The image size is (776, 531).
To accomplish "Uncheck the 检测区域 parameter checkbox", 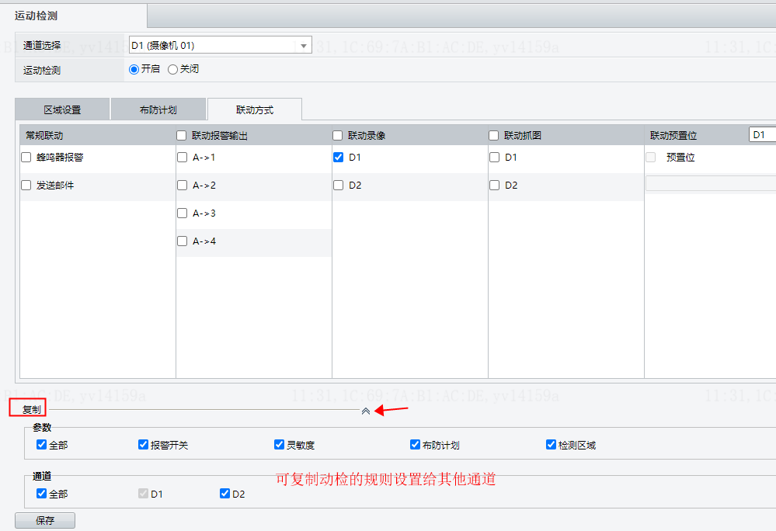I will [x=551, y=445].
